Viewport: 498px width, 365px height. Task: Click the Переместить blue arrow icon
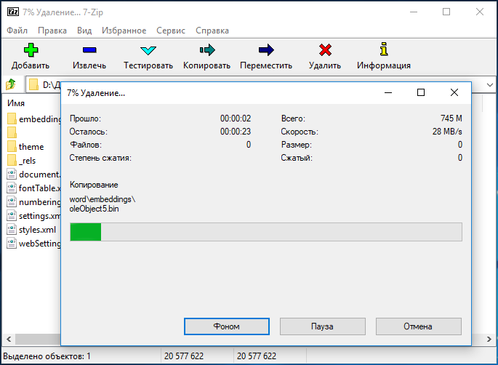click(x=266, y=50)
